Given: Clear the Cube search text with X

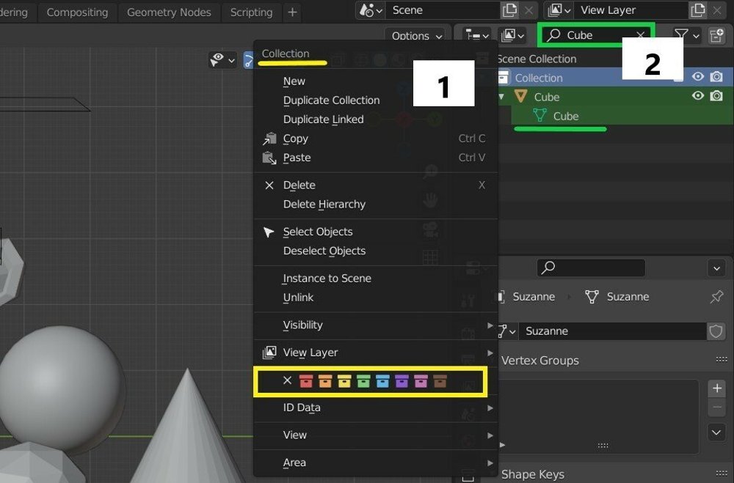Looking at the screenshot, I should (x=641, y=35).
